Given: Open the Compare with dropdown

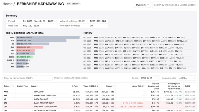Looking at the screenshot, I should click(x=187, y=78).
